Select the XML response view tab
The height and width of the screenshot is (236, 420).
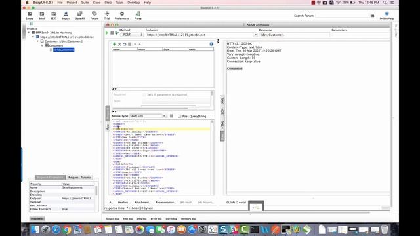click(222, 100)
